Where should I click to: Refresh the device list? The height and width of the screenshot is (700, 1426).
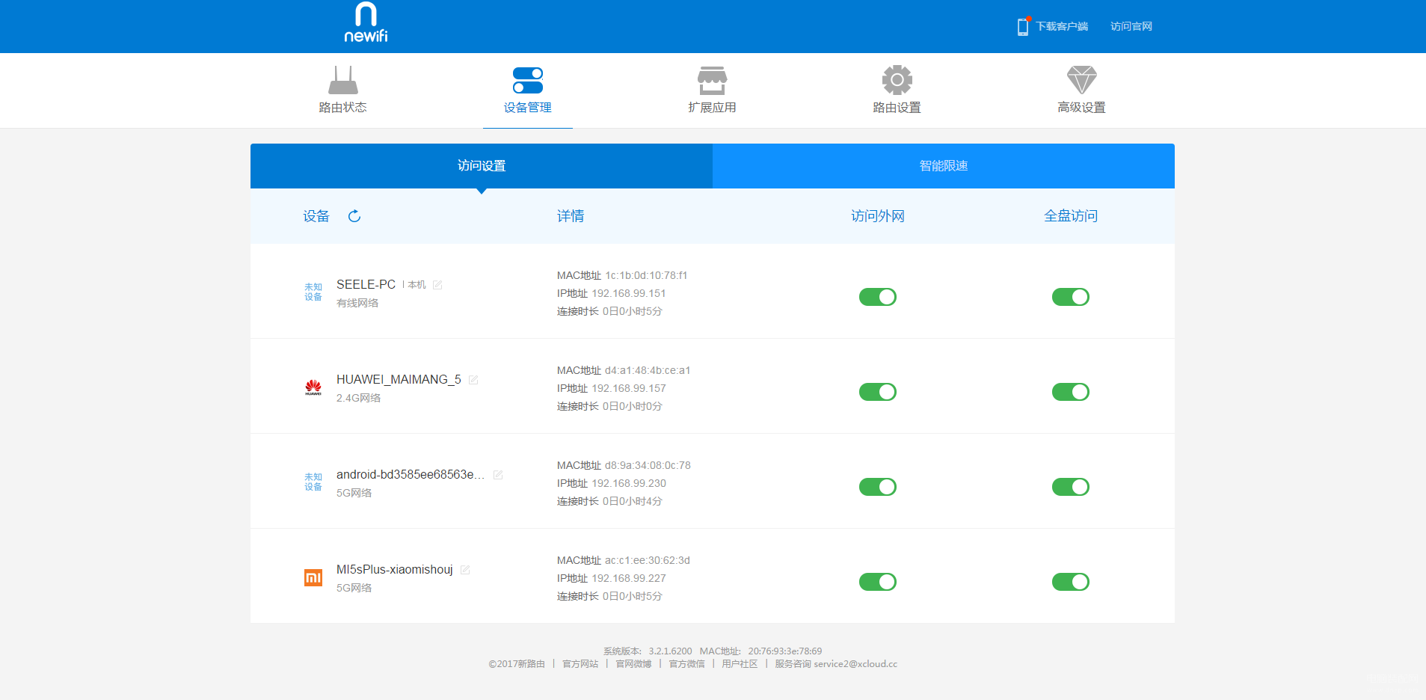[x=354, y=216]
